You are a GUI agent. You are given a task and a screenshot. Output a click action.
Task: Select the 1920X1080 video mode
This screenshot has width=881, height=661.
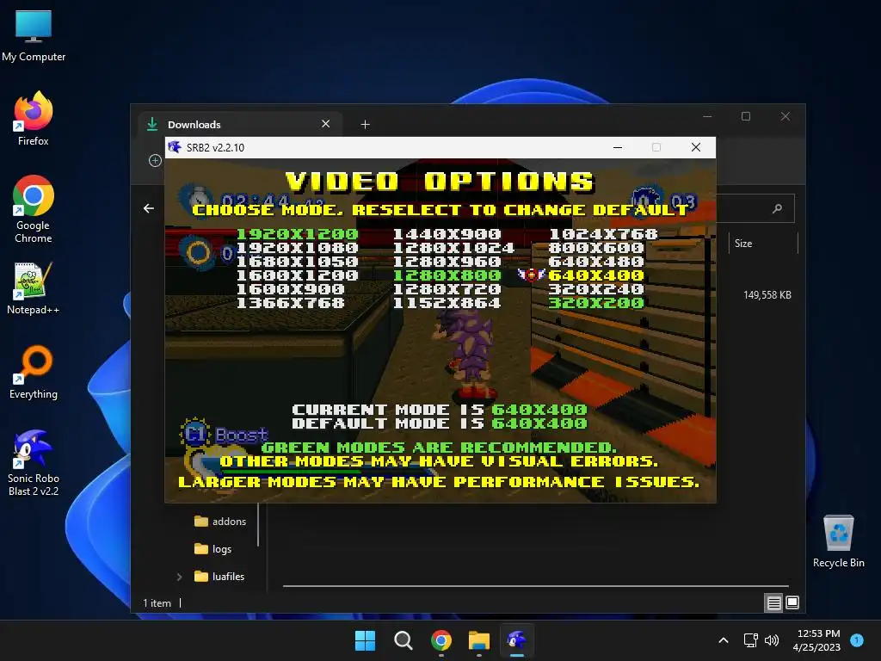(297, 248)
